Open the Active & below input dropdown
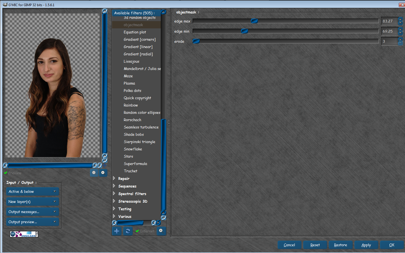The height and width of the screenshot is (253, 405). [x=33, y=191]
